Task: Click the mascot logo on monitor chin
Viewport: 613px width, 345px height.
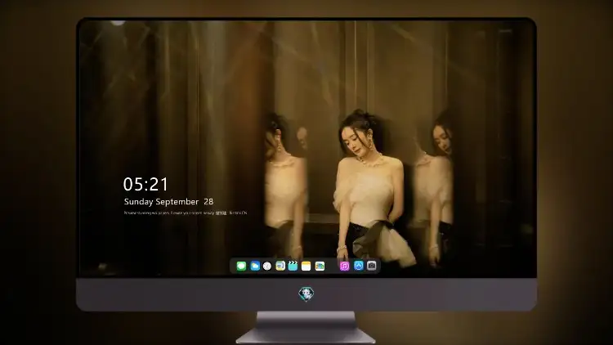Action: pos(306,294)
